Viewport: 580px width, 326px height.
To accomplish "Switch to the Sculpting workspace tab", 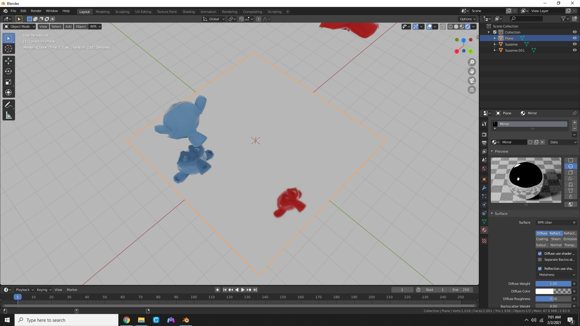I will click(122, 12).
